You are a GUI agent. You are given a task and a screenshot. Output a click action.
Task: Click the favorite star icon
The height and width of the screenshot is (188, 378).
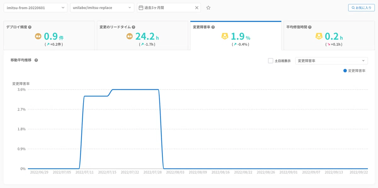click(208, 8)
